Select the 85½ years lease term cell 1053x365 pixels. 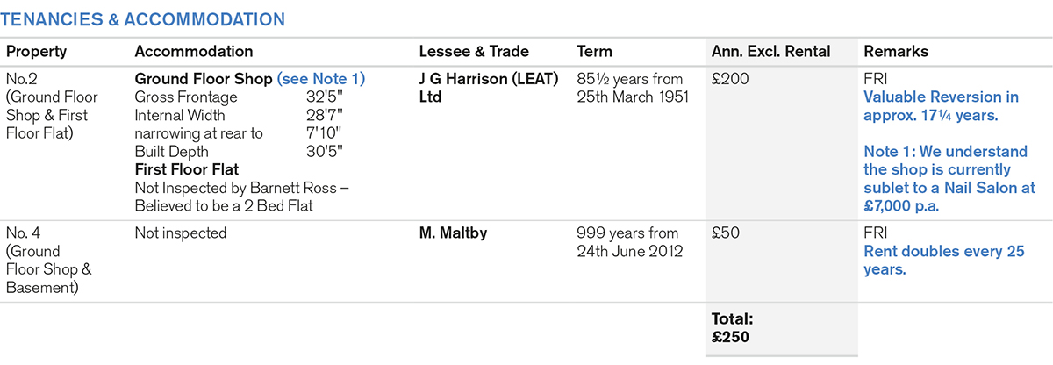coord(632,88)
